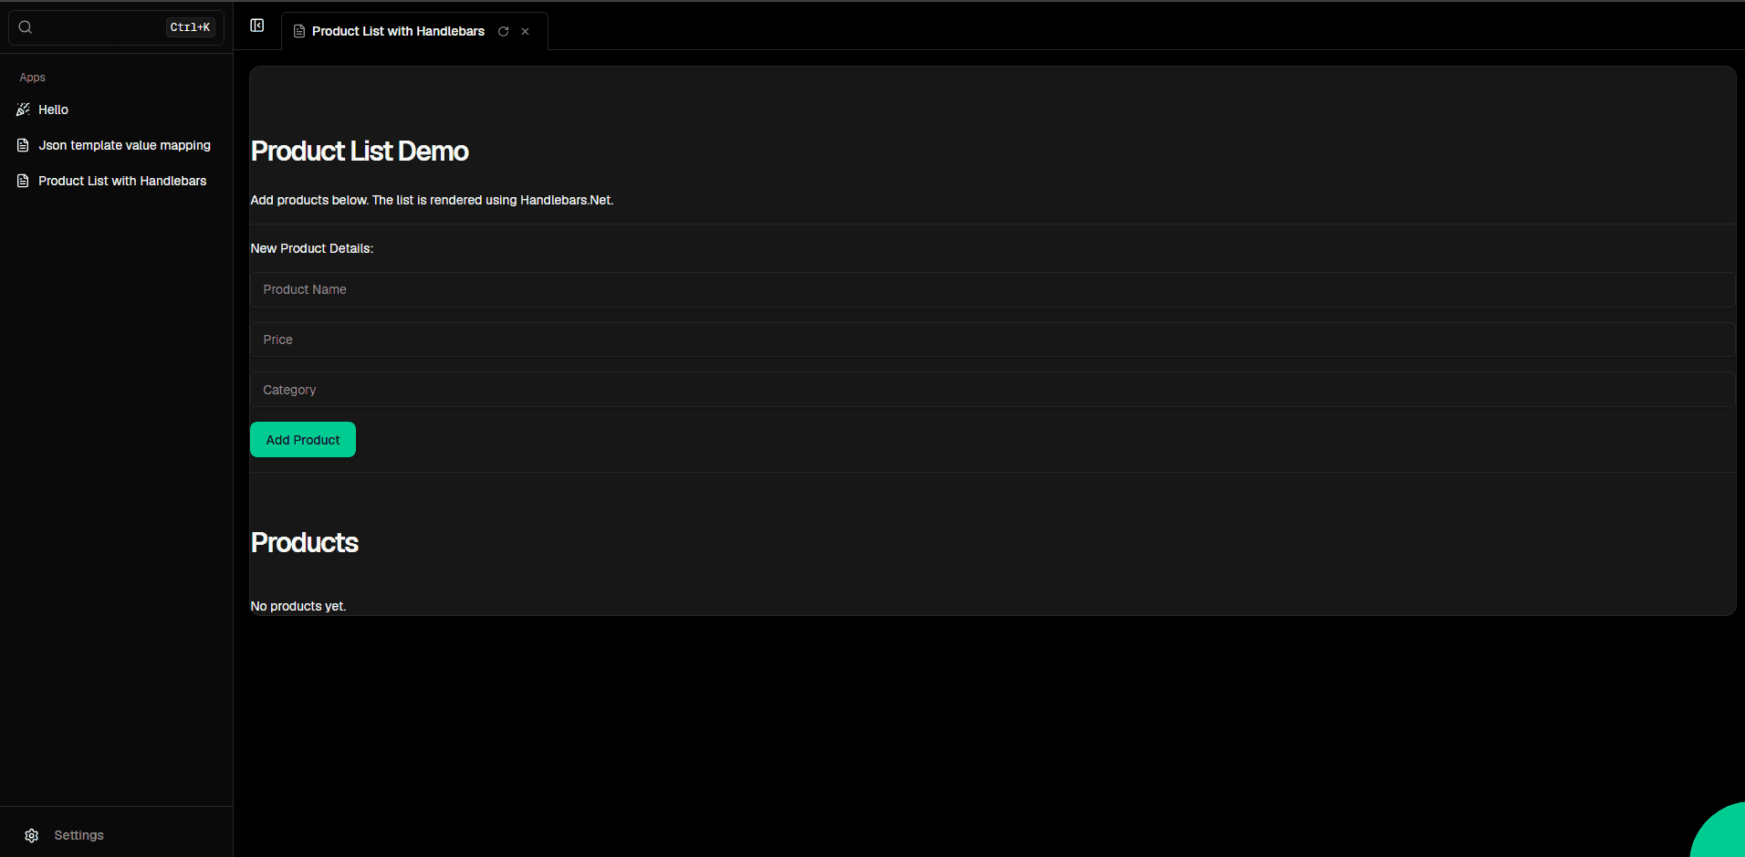
Task: Collapse the sidebar with the panel toggle icon
Action: [257, 26]
